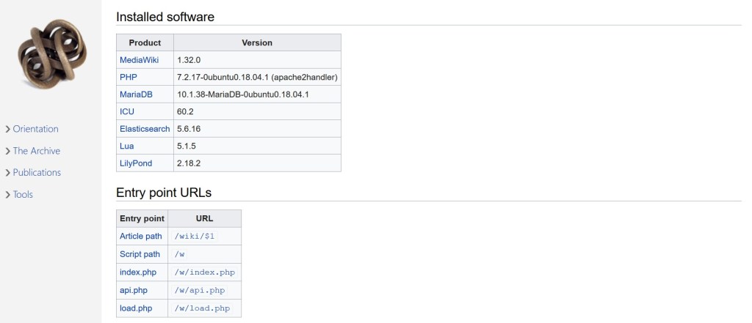Open the api.php entry point link

(134, 290)
